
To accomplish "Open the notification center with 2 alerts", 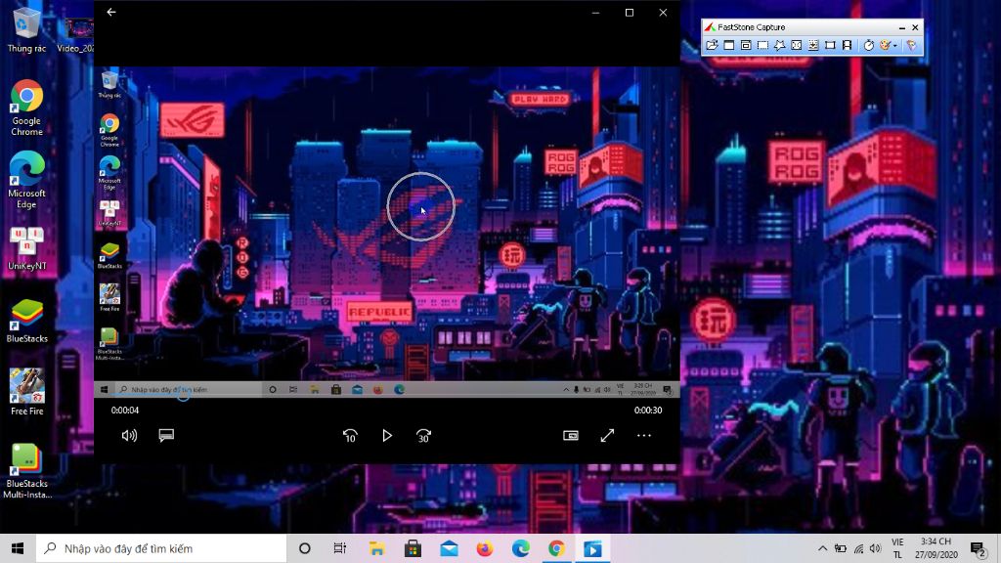I will [978, 548].
